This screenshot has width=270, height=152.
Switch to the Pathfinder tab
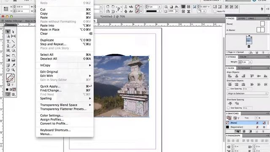tap(244, 68)
